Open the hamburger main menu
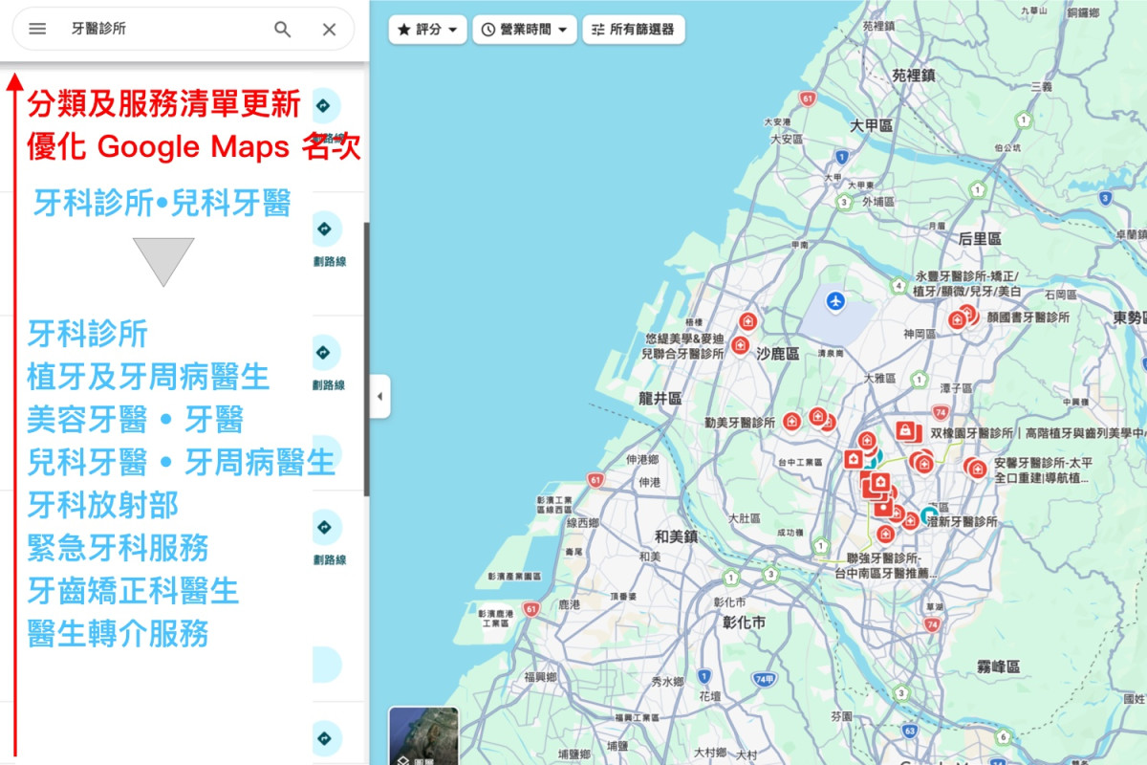1147x765 pixels. tap(37, 29)
